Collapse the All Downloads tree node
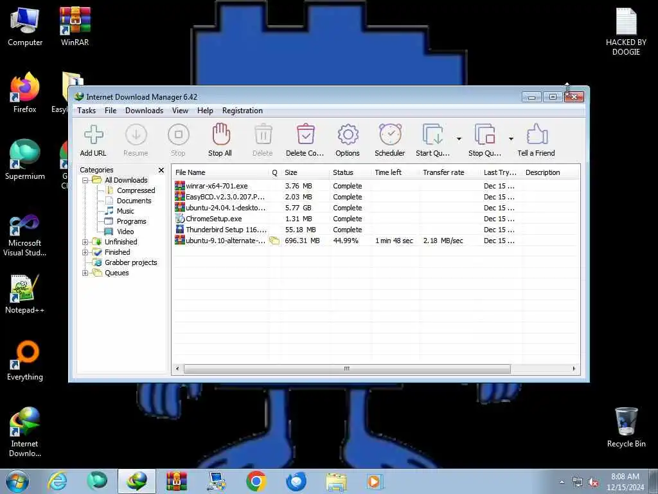Image resolution: width=658 pixels, height=494 pixels. 85,180
